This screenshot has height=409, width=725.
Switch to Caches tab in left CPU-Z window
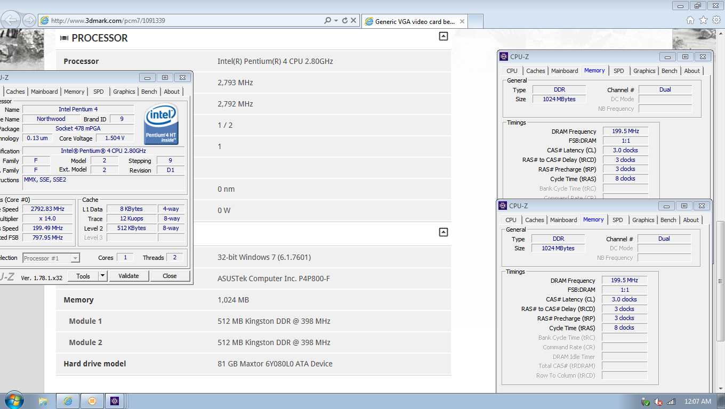[x=15, y=92]
